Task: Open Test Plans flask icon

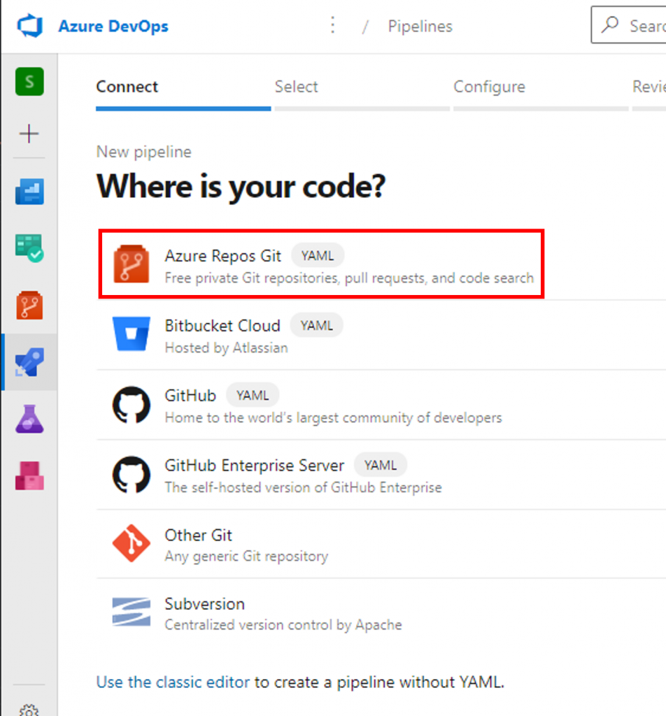Action: click(x=29, y=420)
